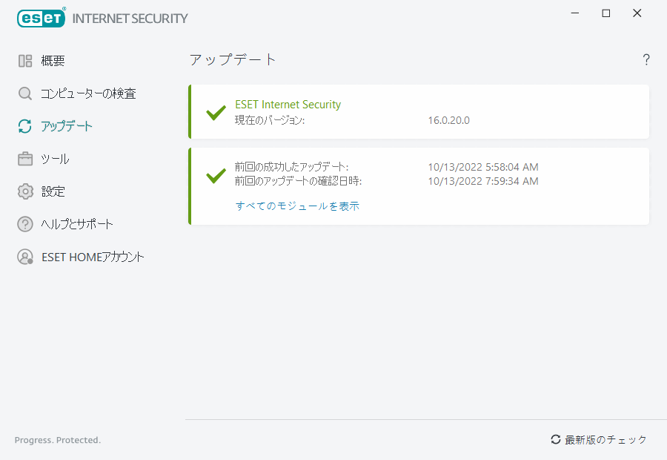The width and height of the screenshot is (667, 460).
Task: Go to コンピューターの検査 section
Action: [88, 93]
